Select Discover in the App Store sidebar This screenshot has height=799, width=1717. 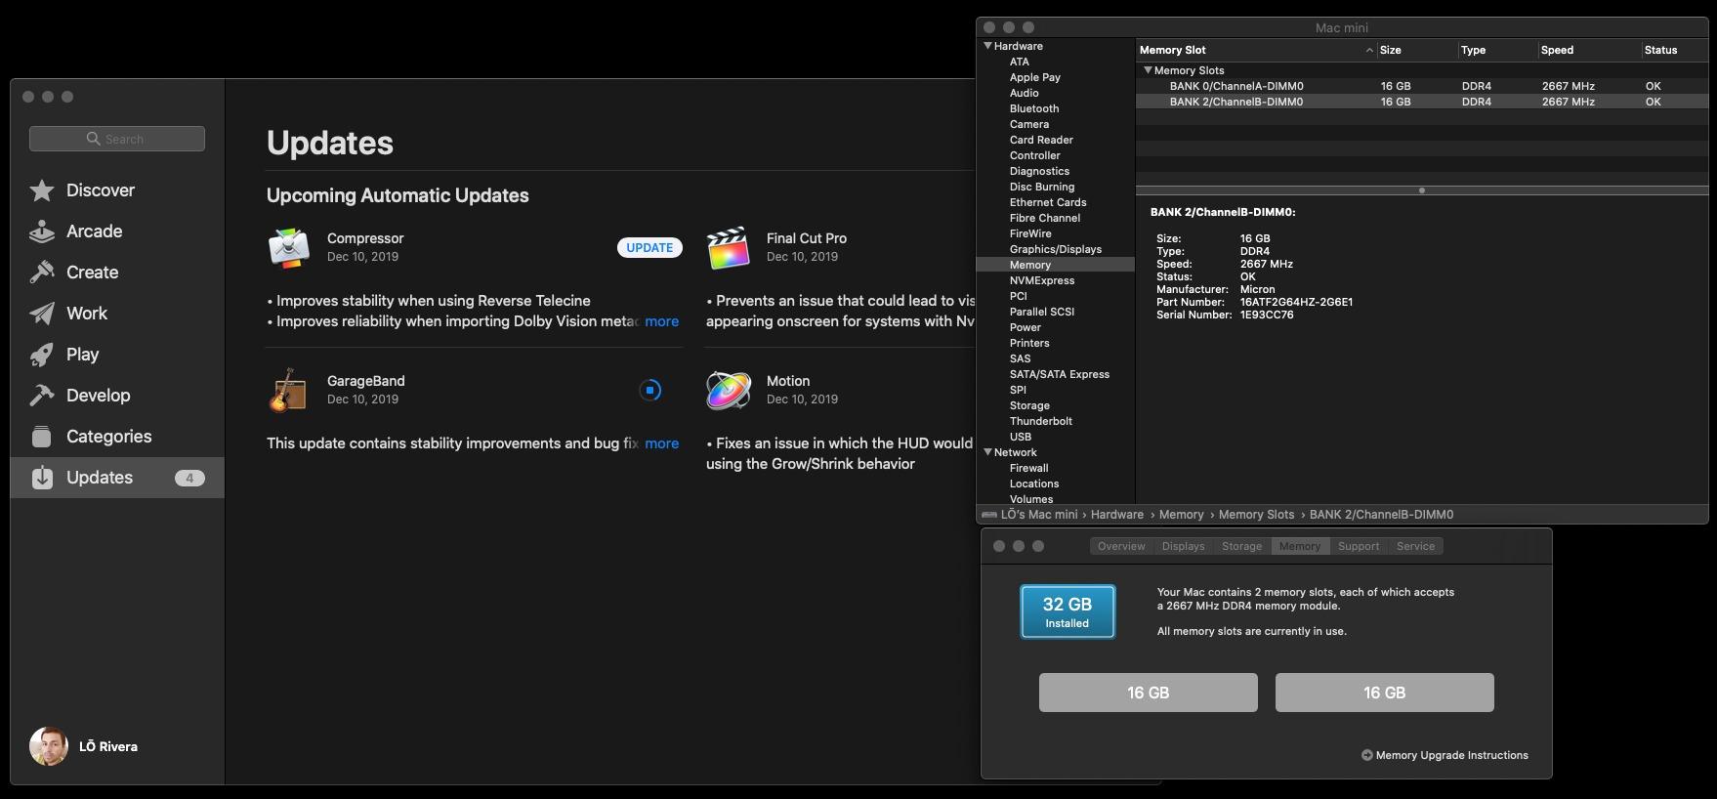(117, 190)
